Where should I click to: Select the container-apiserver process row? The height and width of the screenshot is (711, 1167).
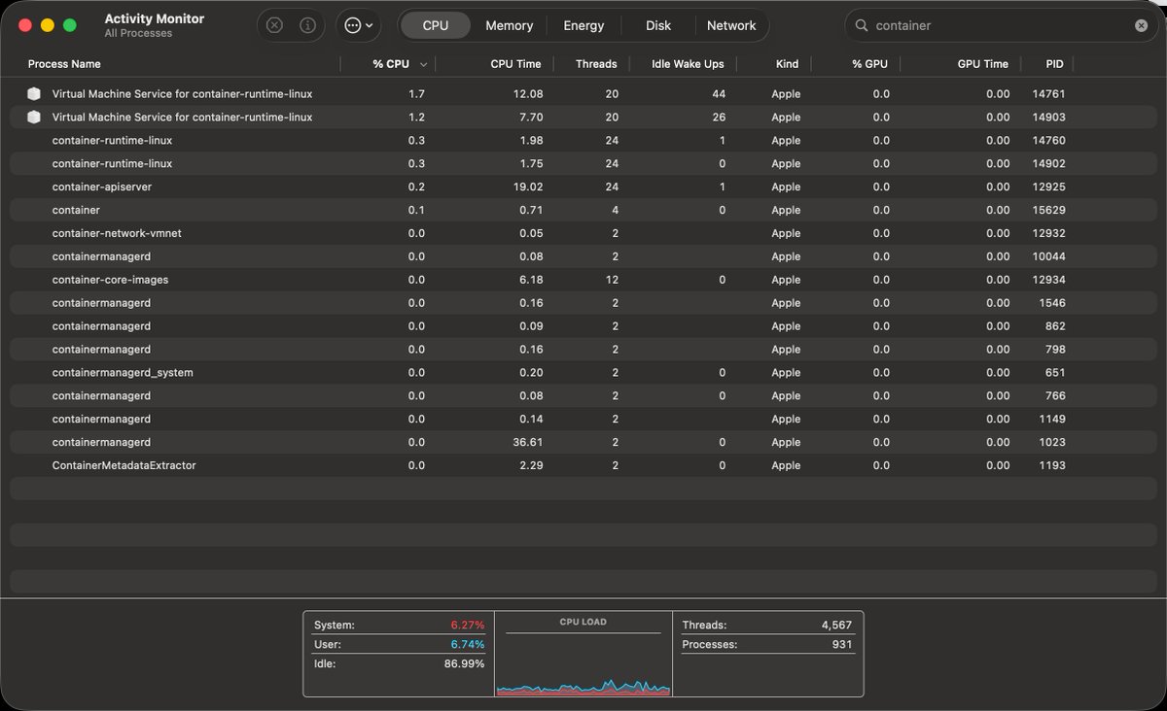click(x=583, y=187)
